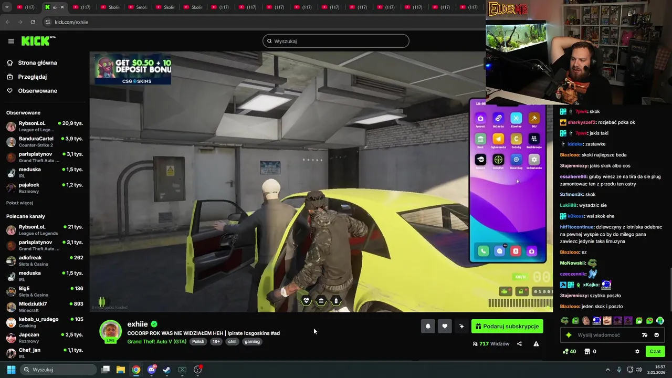The height and width of the screenshot is (378, 672).
Task: Open chat settings gear icon
Action: pyautogui.click(x=637, y=351)
